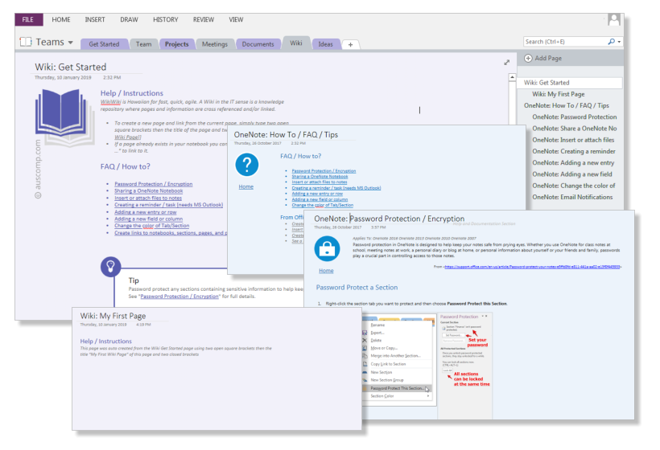Choose Move or Copy icon in menu
The width and height of the screenshot is (660, 450).
pyautogui.click(x=365, y=348)
